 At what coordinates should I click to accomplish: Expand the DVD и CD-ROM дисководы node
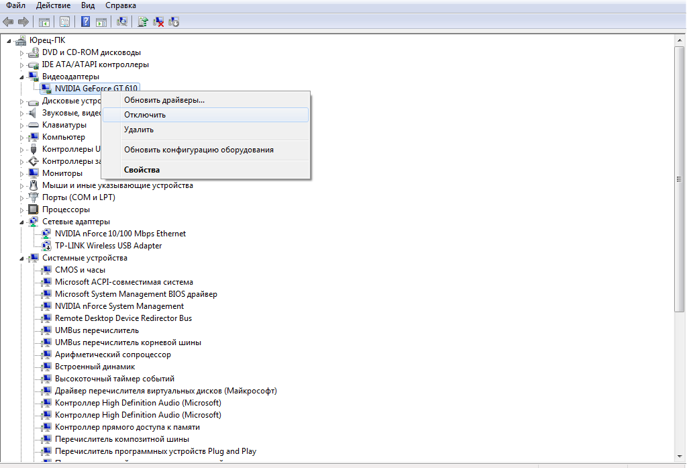pos(22,52)
